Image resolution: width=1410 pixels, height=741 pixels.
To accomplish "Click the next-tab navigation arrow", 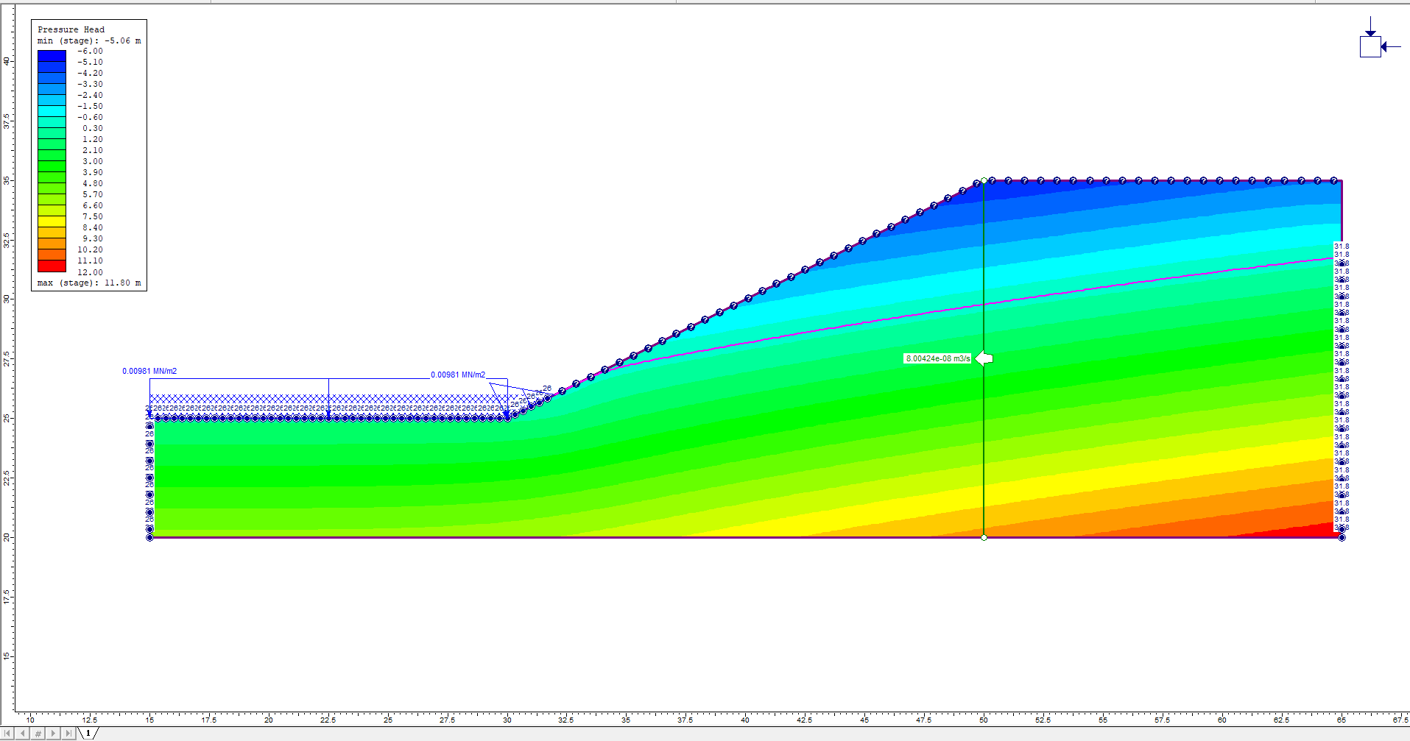I will click(53, 733).
